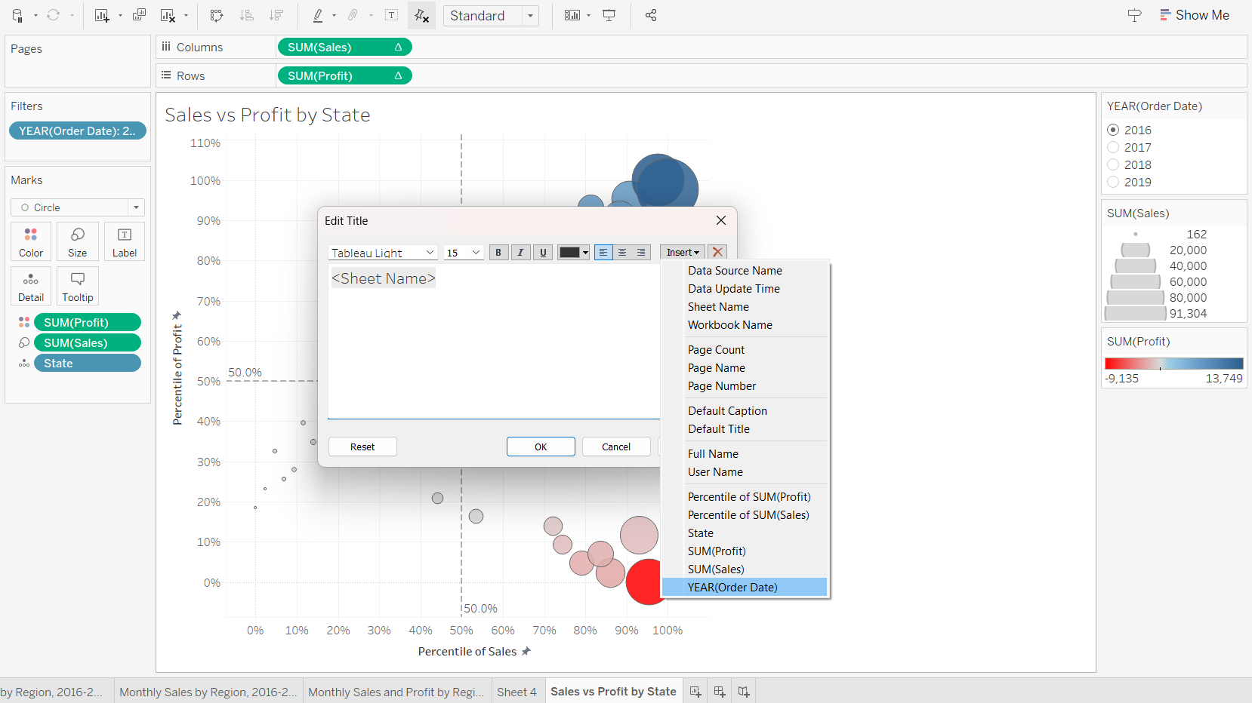Click the Reset button in Edit Title
Screen dimensions: 1252x703
362,447
